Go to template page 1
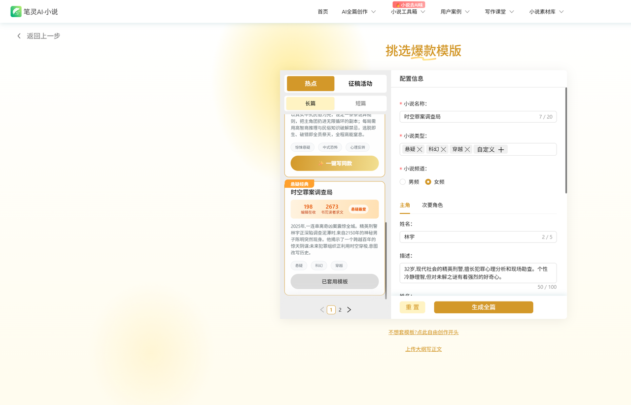The height and width of the screenshot is (405, 631). click(x=331, y=310)
